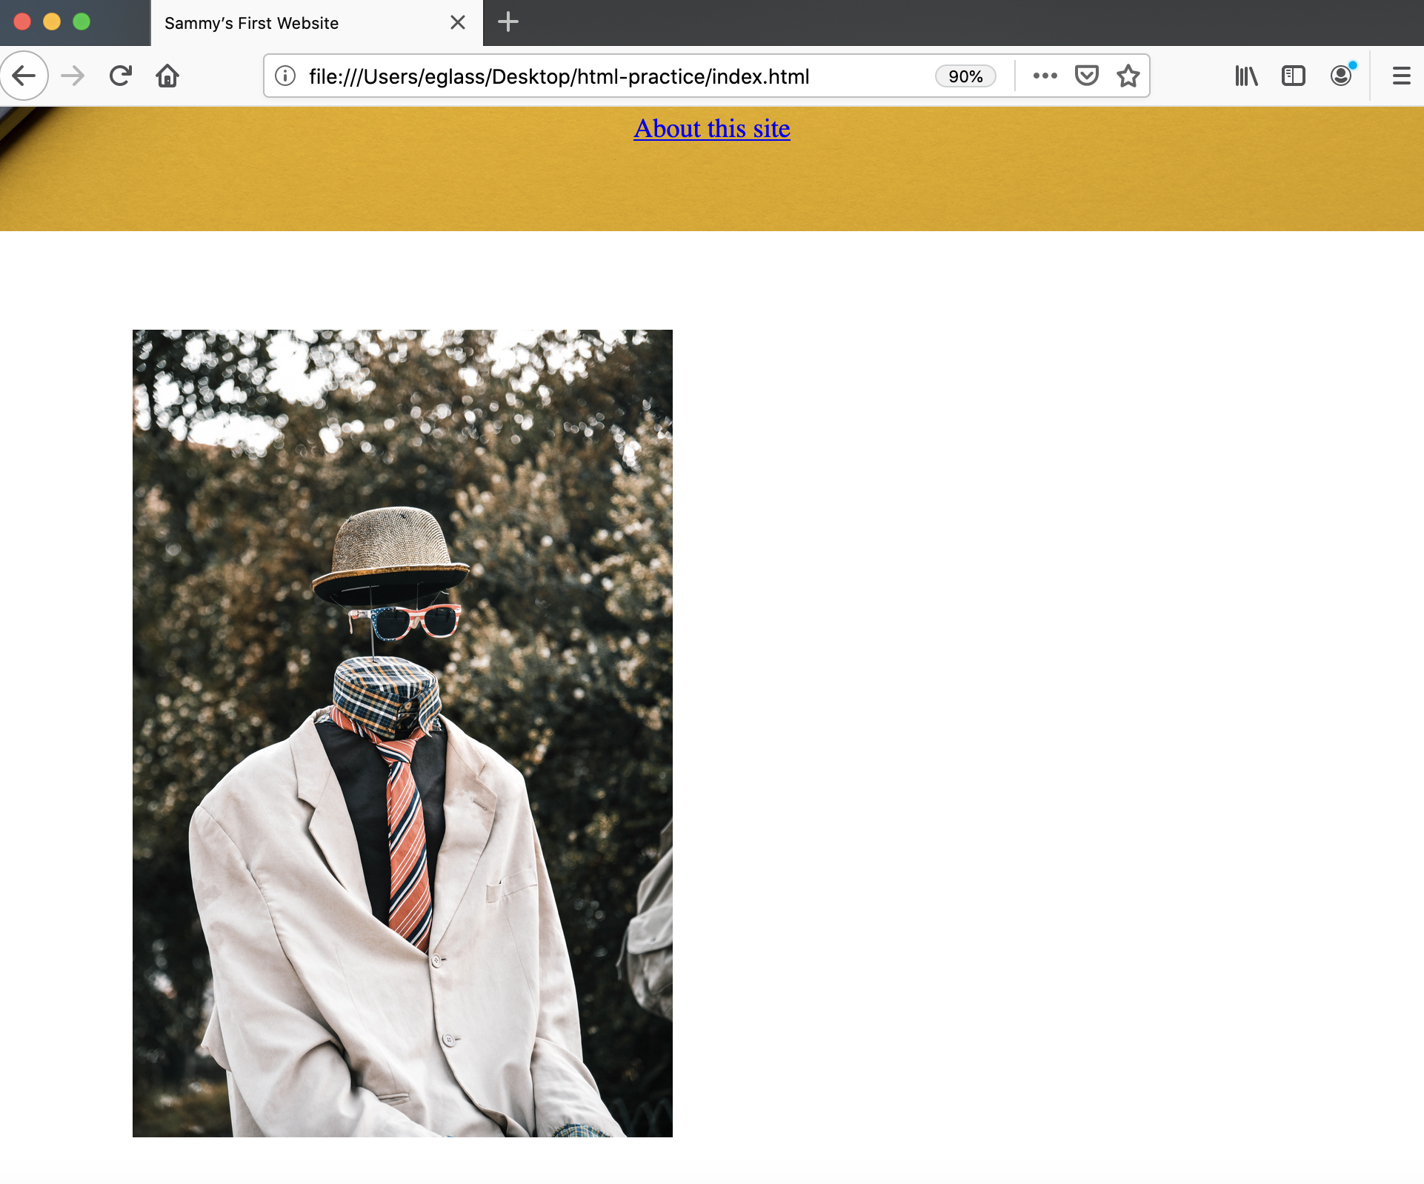The height and width of the screenshot is (1184, 1424).
Task: Open the zoom level 90% dropdown
Action: point(965,76)
